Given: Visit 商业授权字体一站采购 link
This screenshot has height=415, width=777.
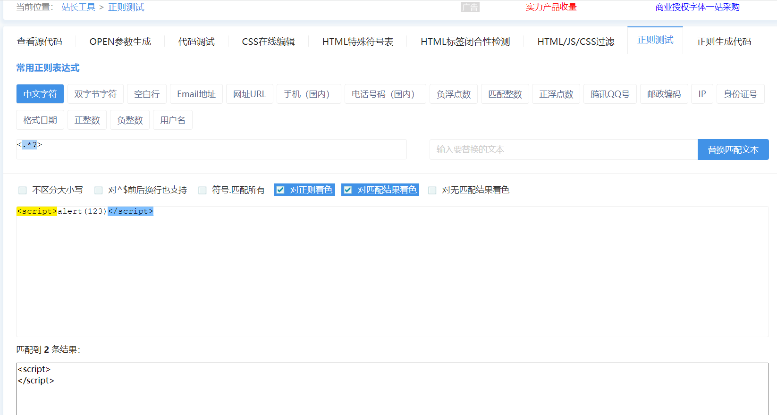Looking at the screenshot, I should 697,7.
